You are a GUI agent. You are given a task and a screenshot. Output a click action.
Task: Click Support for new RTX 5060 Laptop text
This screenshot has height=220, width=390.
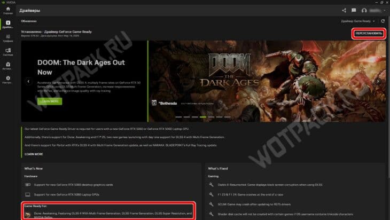[x=67, y=194]
